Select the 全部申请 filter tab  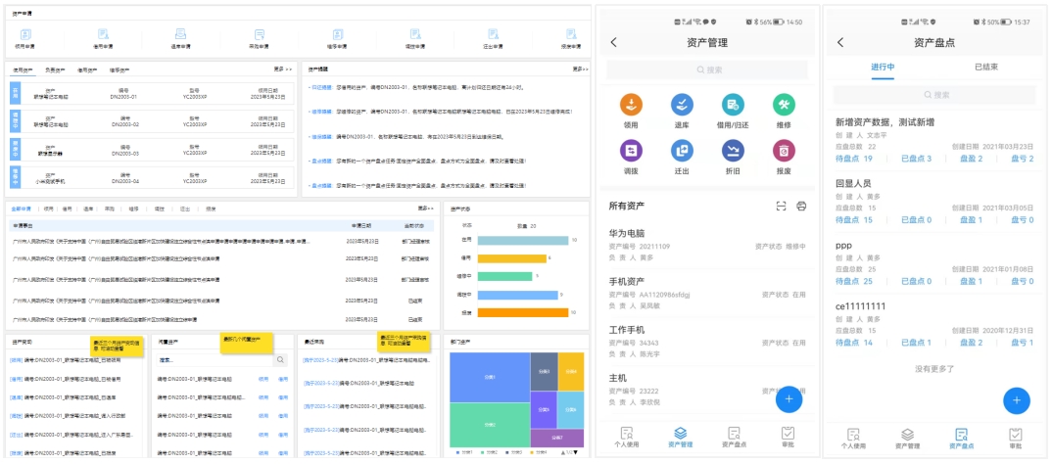coord(22,209)
